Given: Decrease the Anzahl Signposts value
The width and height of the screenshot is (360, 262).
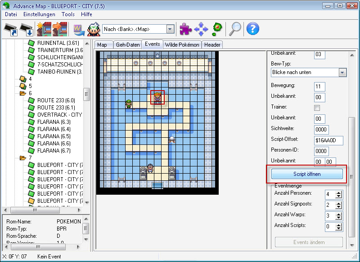Looking at the screenshot, I should [x=339, y=207].
